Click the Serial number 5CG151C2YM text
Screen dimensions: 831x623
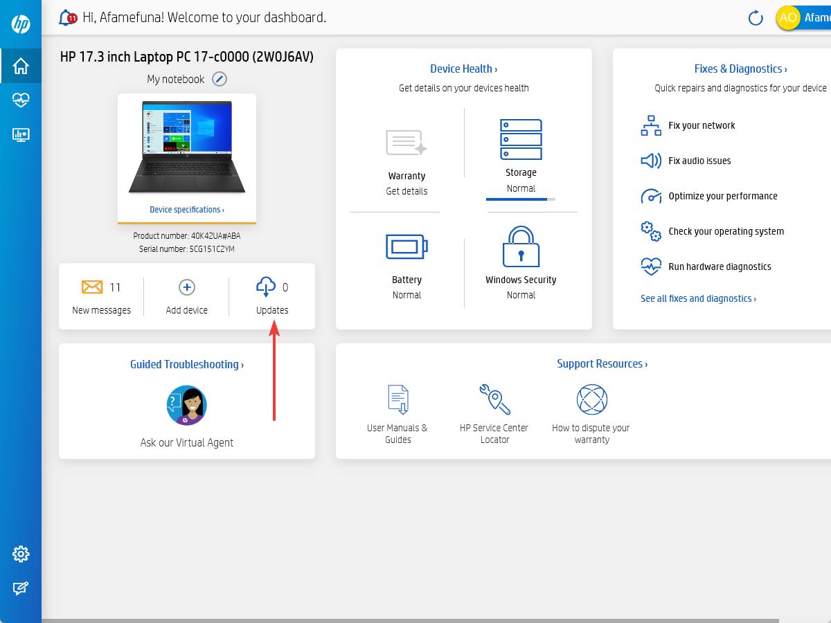(187, 249)
